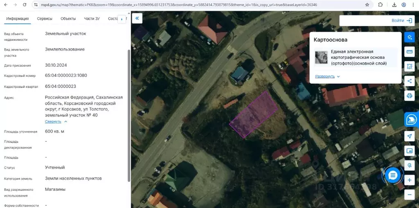Zoom in with plus button
Image resolution: width=419 pixels, height=208 pixels.
(x=409, y=180)
